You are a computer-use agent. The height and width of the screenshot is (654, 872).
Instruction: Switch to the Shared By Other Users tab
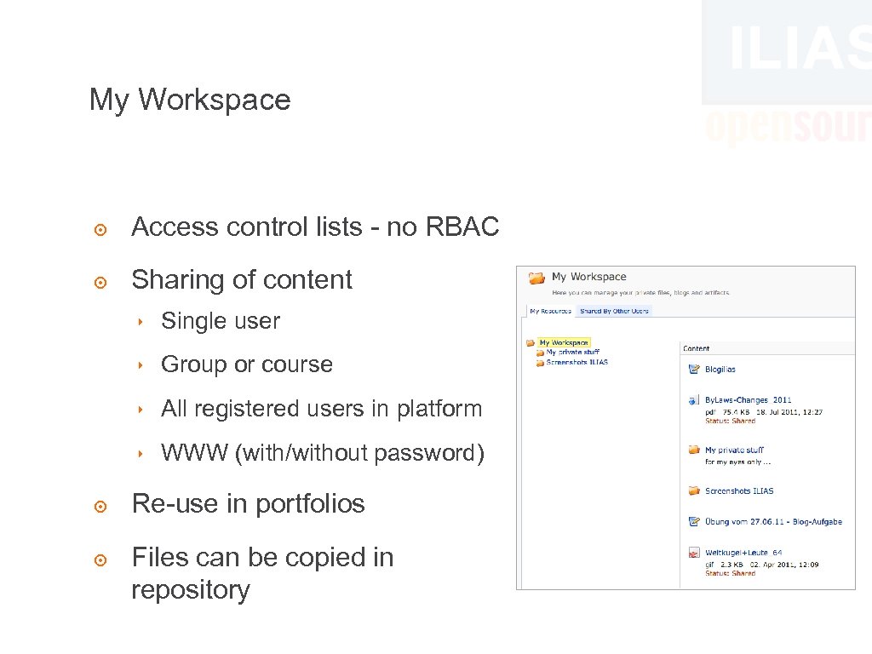click(x=615, y=311)
